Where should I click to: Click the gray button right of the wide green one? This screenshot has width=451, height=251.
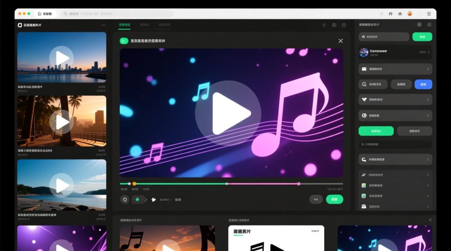click(414, 131)
